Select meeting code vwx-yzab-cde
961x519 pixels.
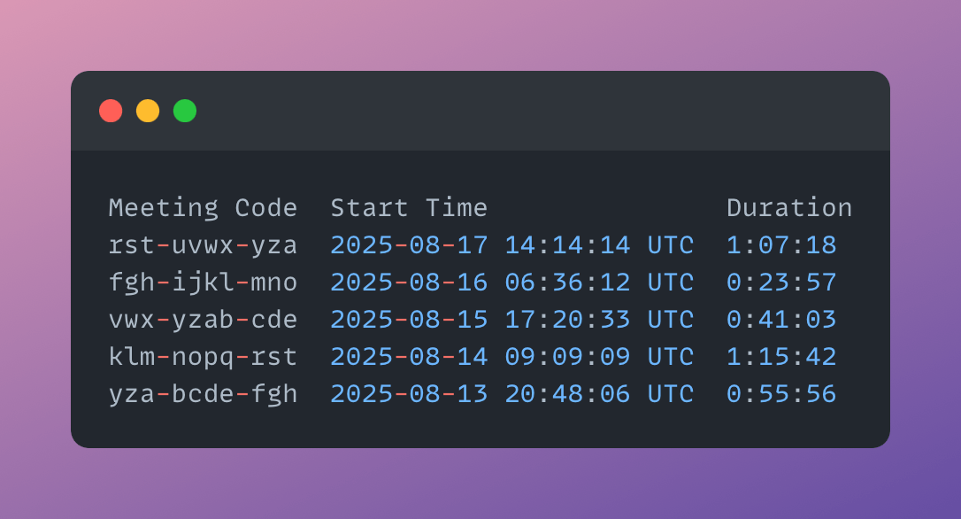click(x=203, y=320)
